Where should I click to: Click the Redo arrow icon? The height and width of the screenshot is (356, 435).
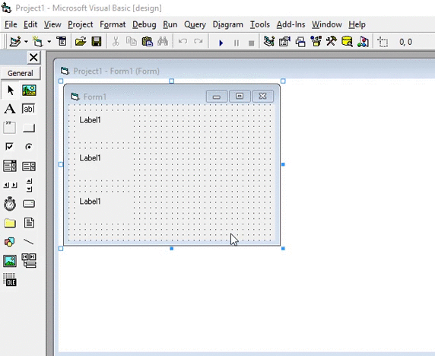click(198, 42)
